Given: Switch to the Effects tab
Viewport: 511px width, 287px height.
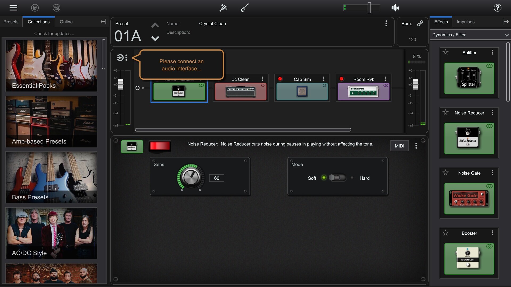Looking at the screenshot, I should tap(441, 22).
